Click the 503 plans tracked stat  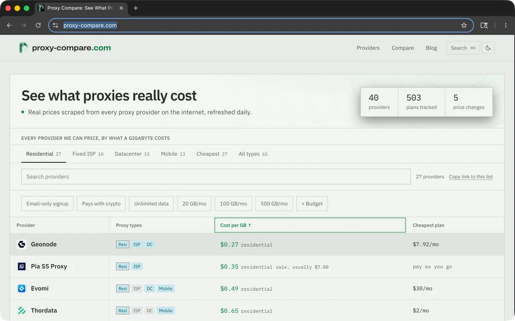421,102
